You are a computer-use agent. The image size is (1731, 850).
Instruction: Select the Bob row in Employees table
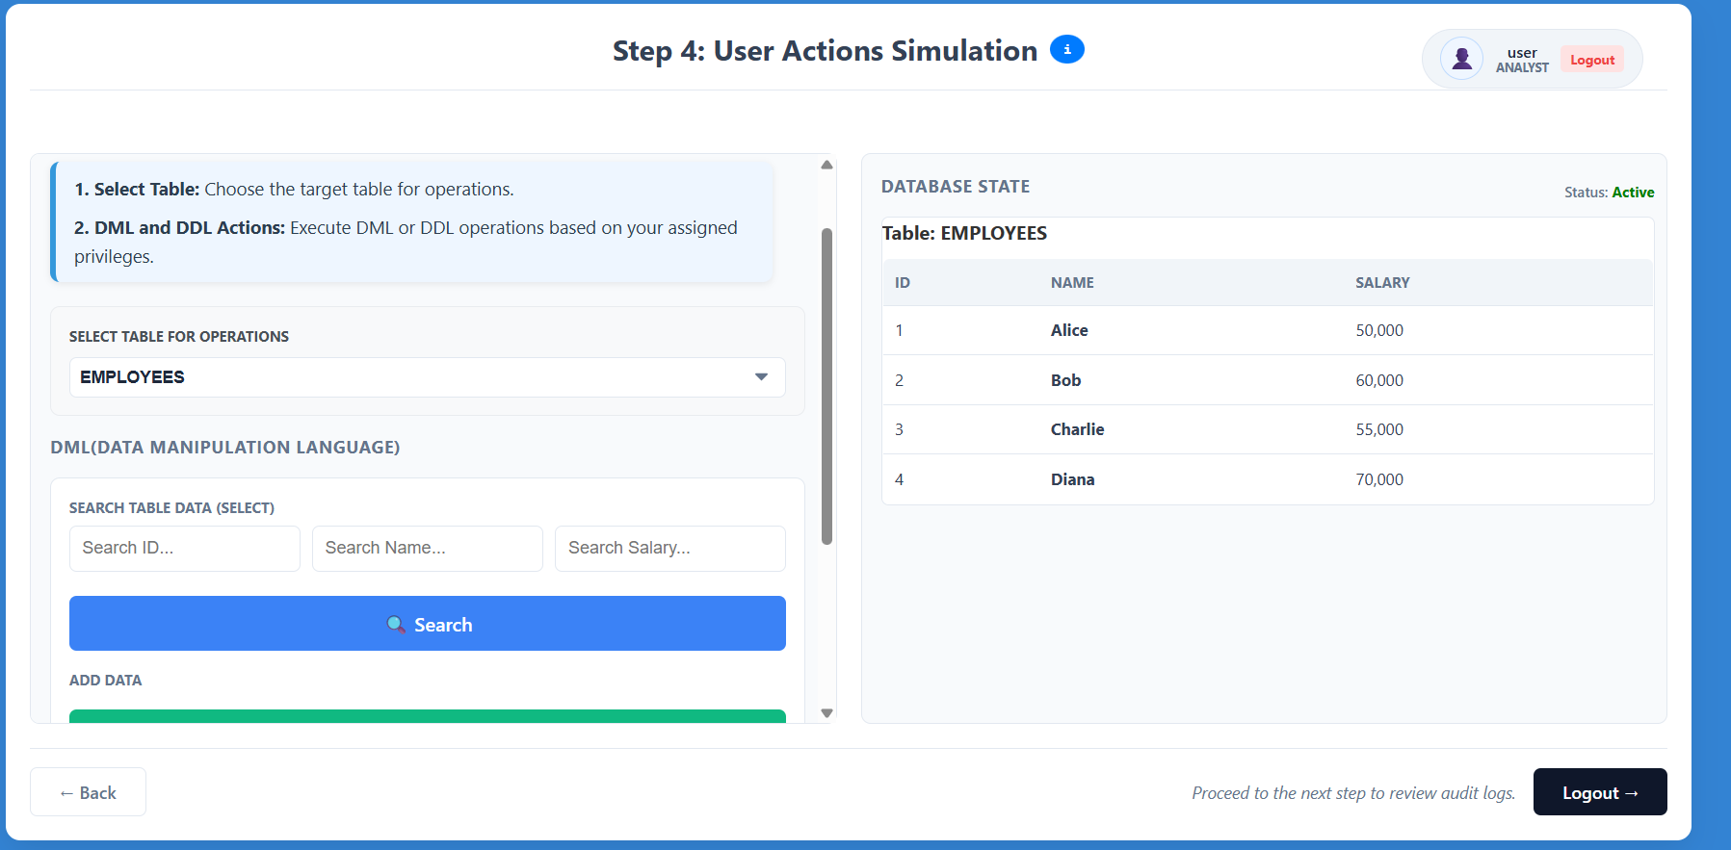tap(1267, 380)
